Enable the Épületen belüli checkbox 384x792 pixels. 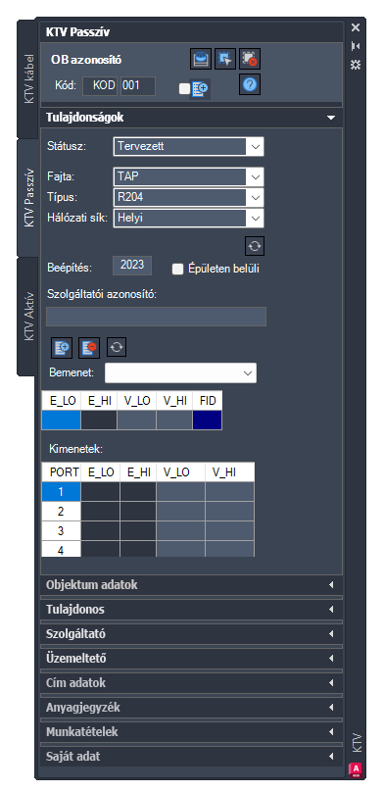pyautogui.click(x=177, y=270)
